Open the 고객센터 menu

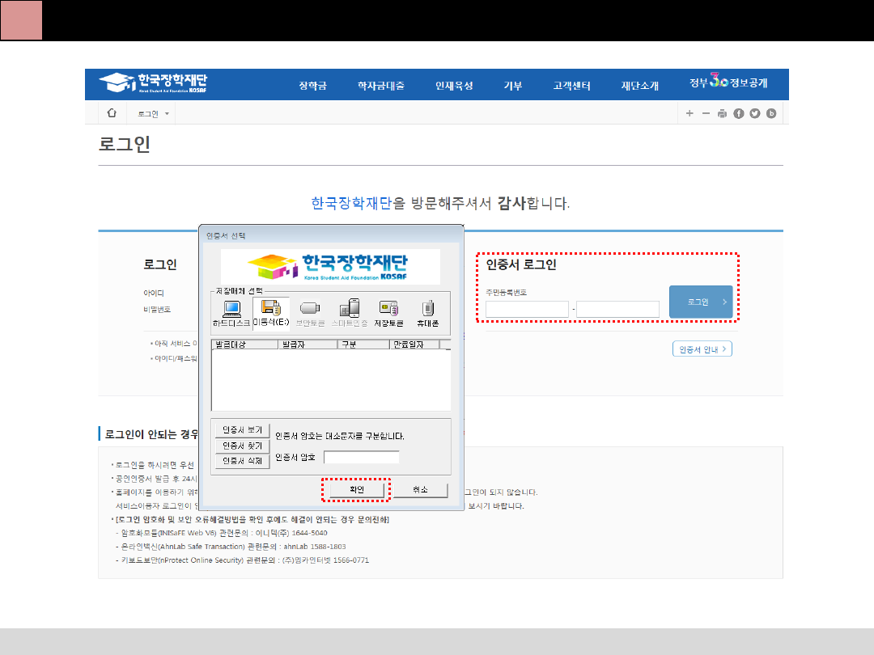(571, 86)
